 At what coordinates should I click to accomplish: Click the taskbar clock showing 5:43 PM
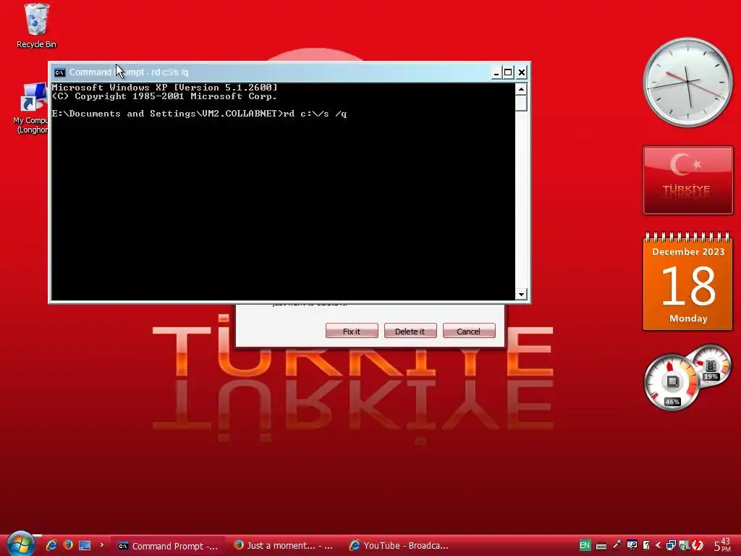coord(721,545)
